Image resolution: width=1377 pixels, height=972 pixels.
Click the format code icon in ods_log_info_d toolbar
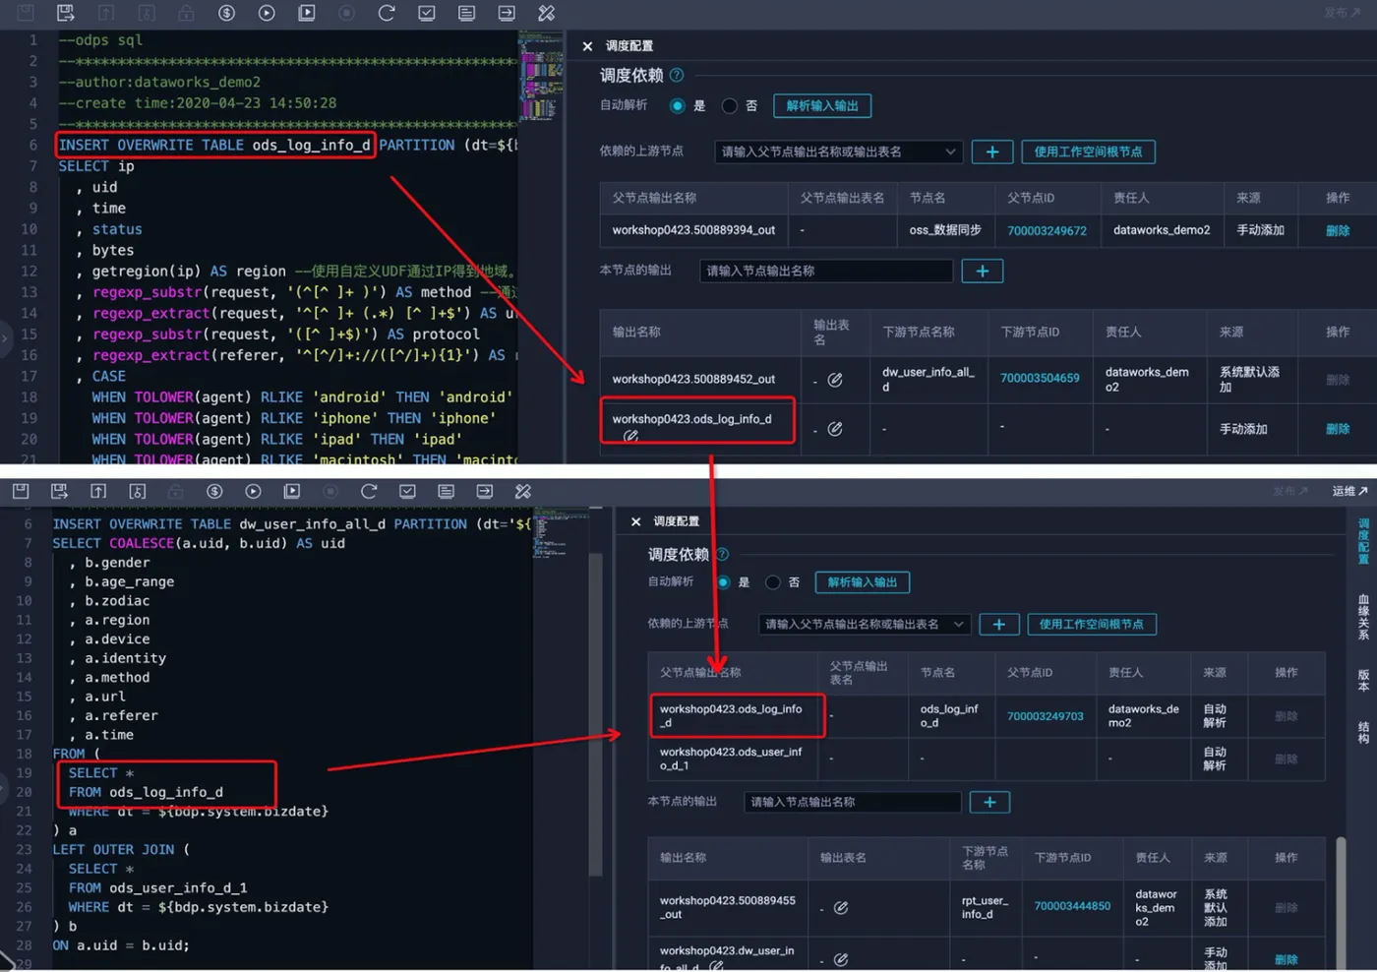click(x=466, y=13)
